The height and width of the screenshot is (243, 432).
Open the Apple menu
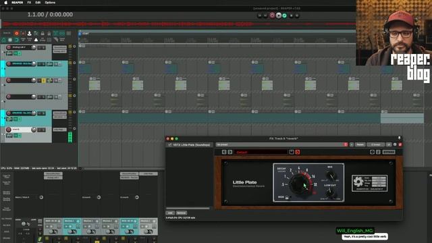tap(5, 3)
